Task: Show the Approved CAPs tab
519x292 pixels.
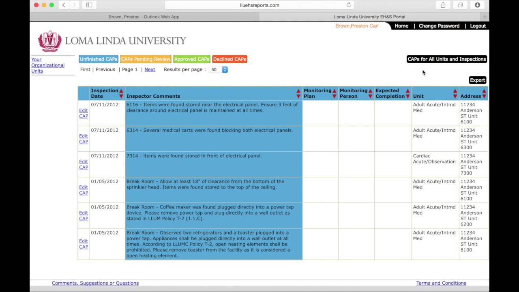Action: (192, 59)
